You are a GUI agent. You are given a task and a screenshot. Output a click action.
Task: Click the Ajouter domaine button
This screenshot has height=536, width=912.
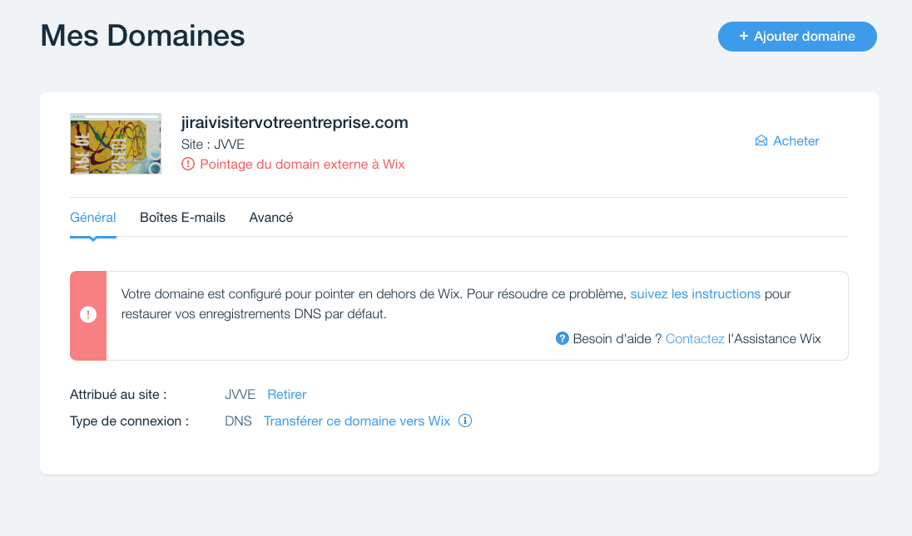(x=797, y=36)
